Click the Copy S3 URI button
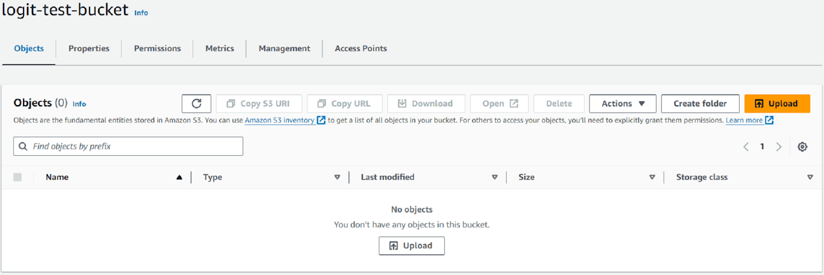 coord(259,103)
